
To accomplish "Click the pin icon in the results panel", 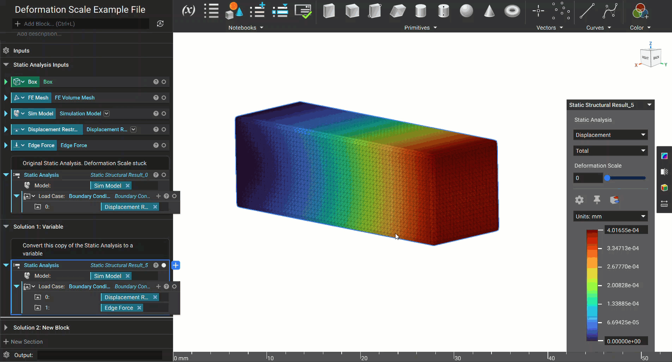I will point(597,200).
